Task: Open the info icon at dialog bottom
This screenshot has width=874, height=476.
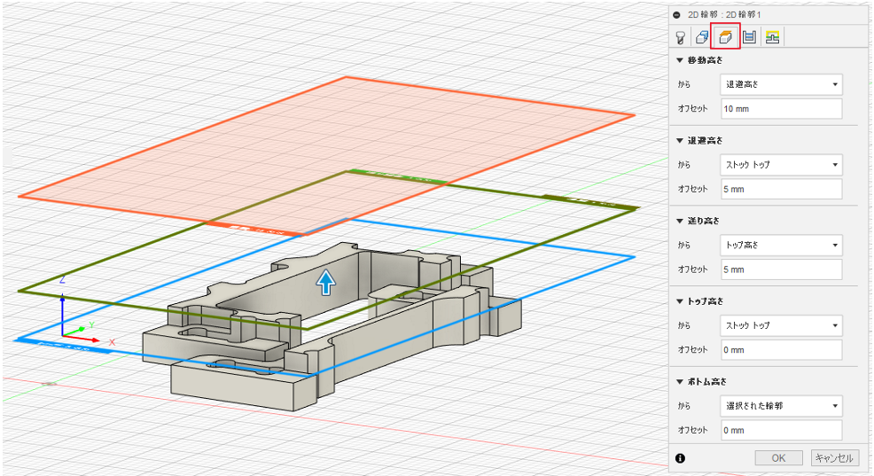Action: click(x=680, y=458)
